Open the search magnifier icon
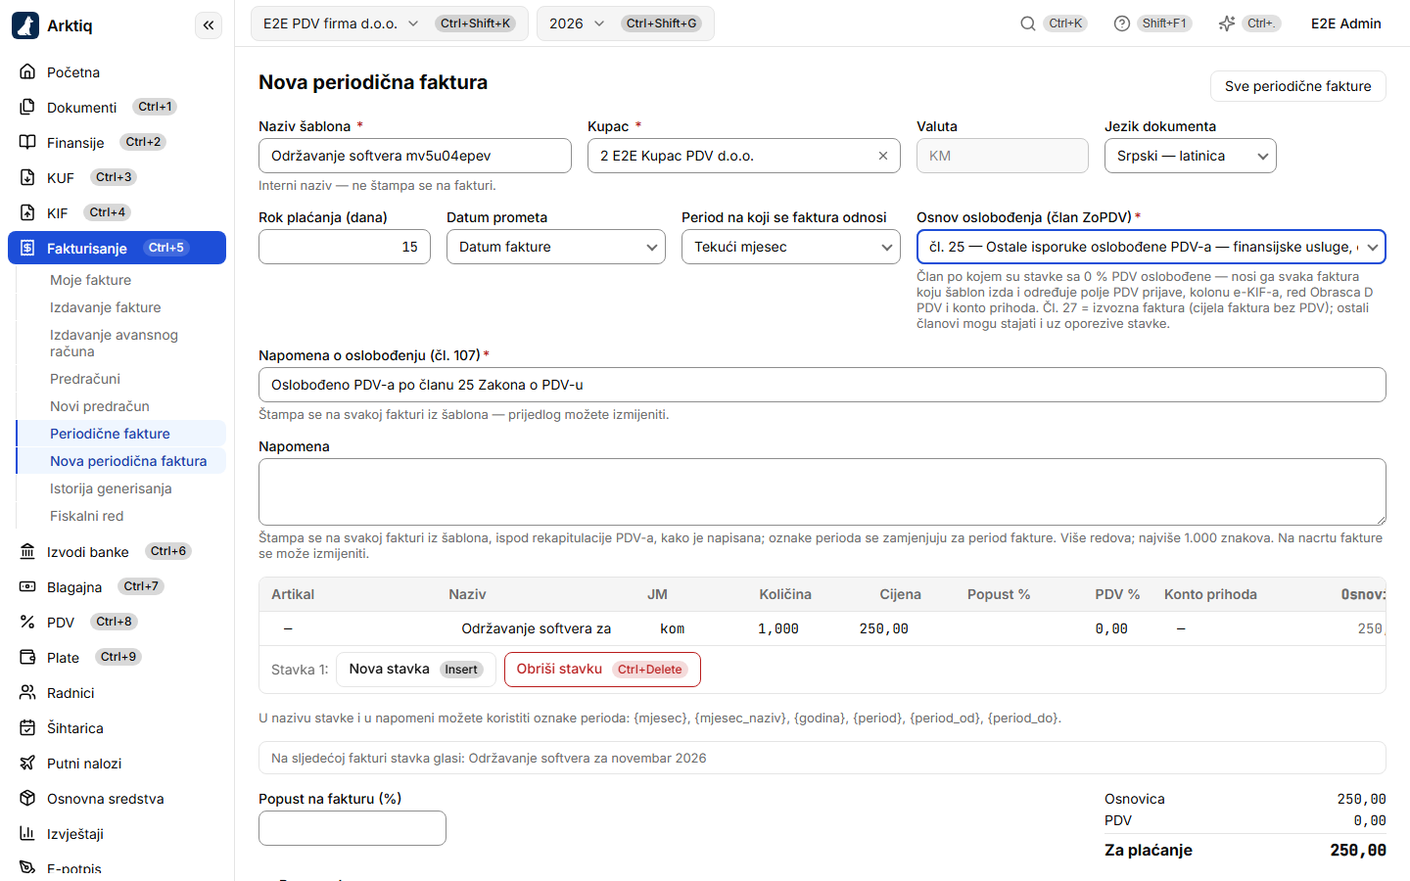Screen dimensions: 1410x881 [1028, 23]
